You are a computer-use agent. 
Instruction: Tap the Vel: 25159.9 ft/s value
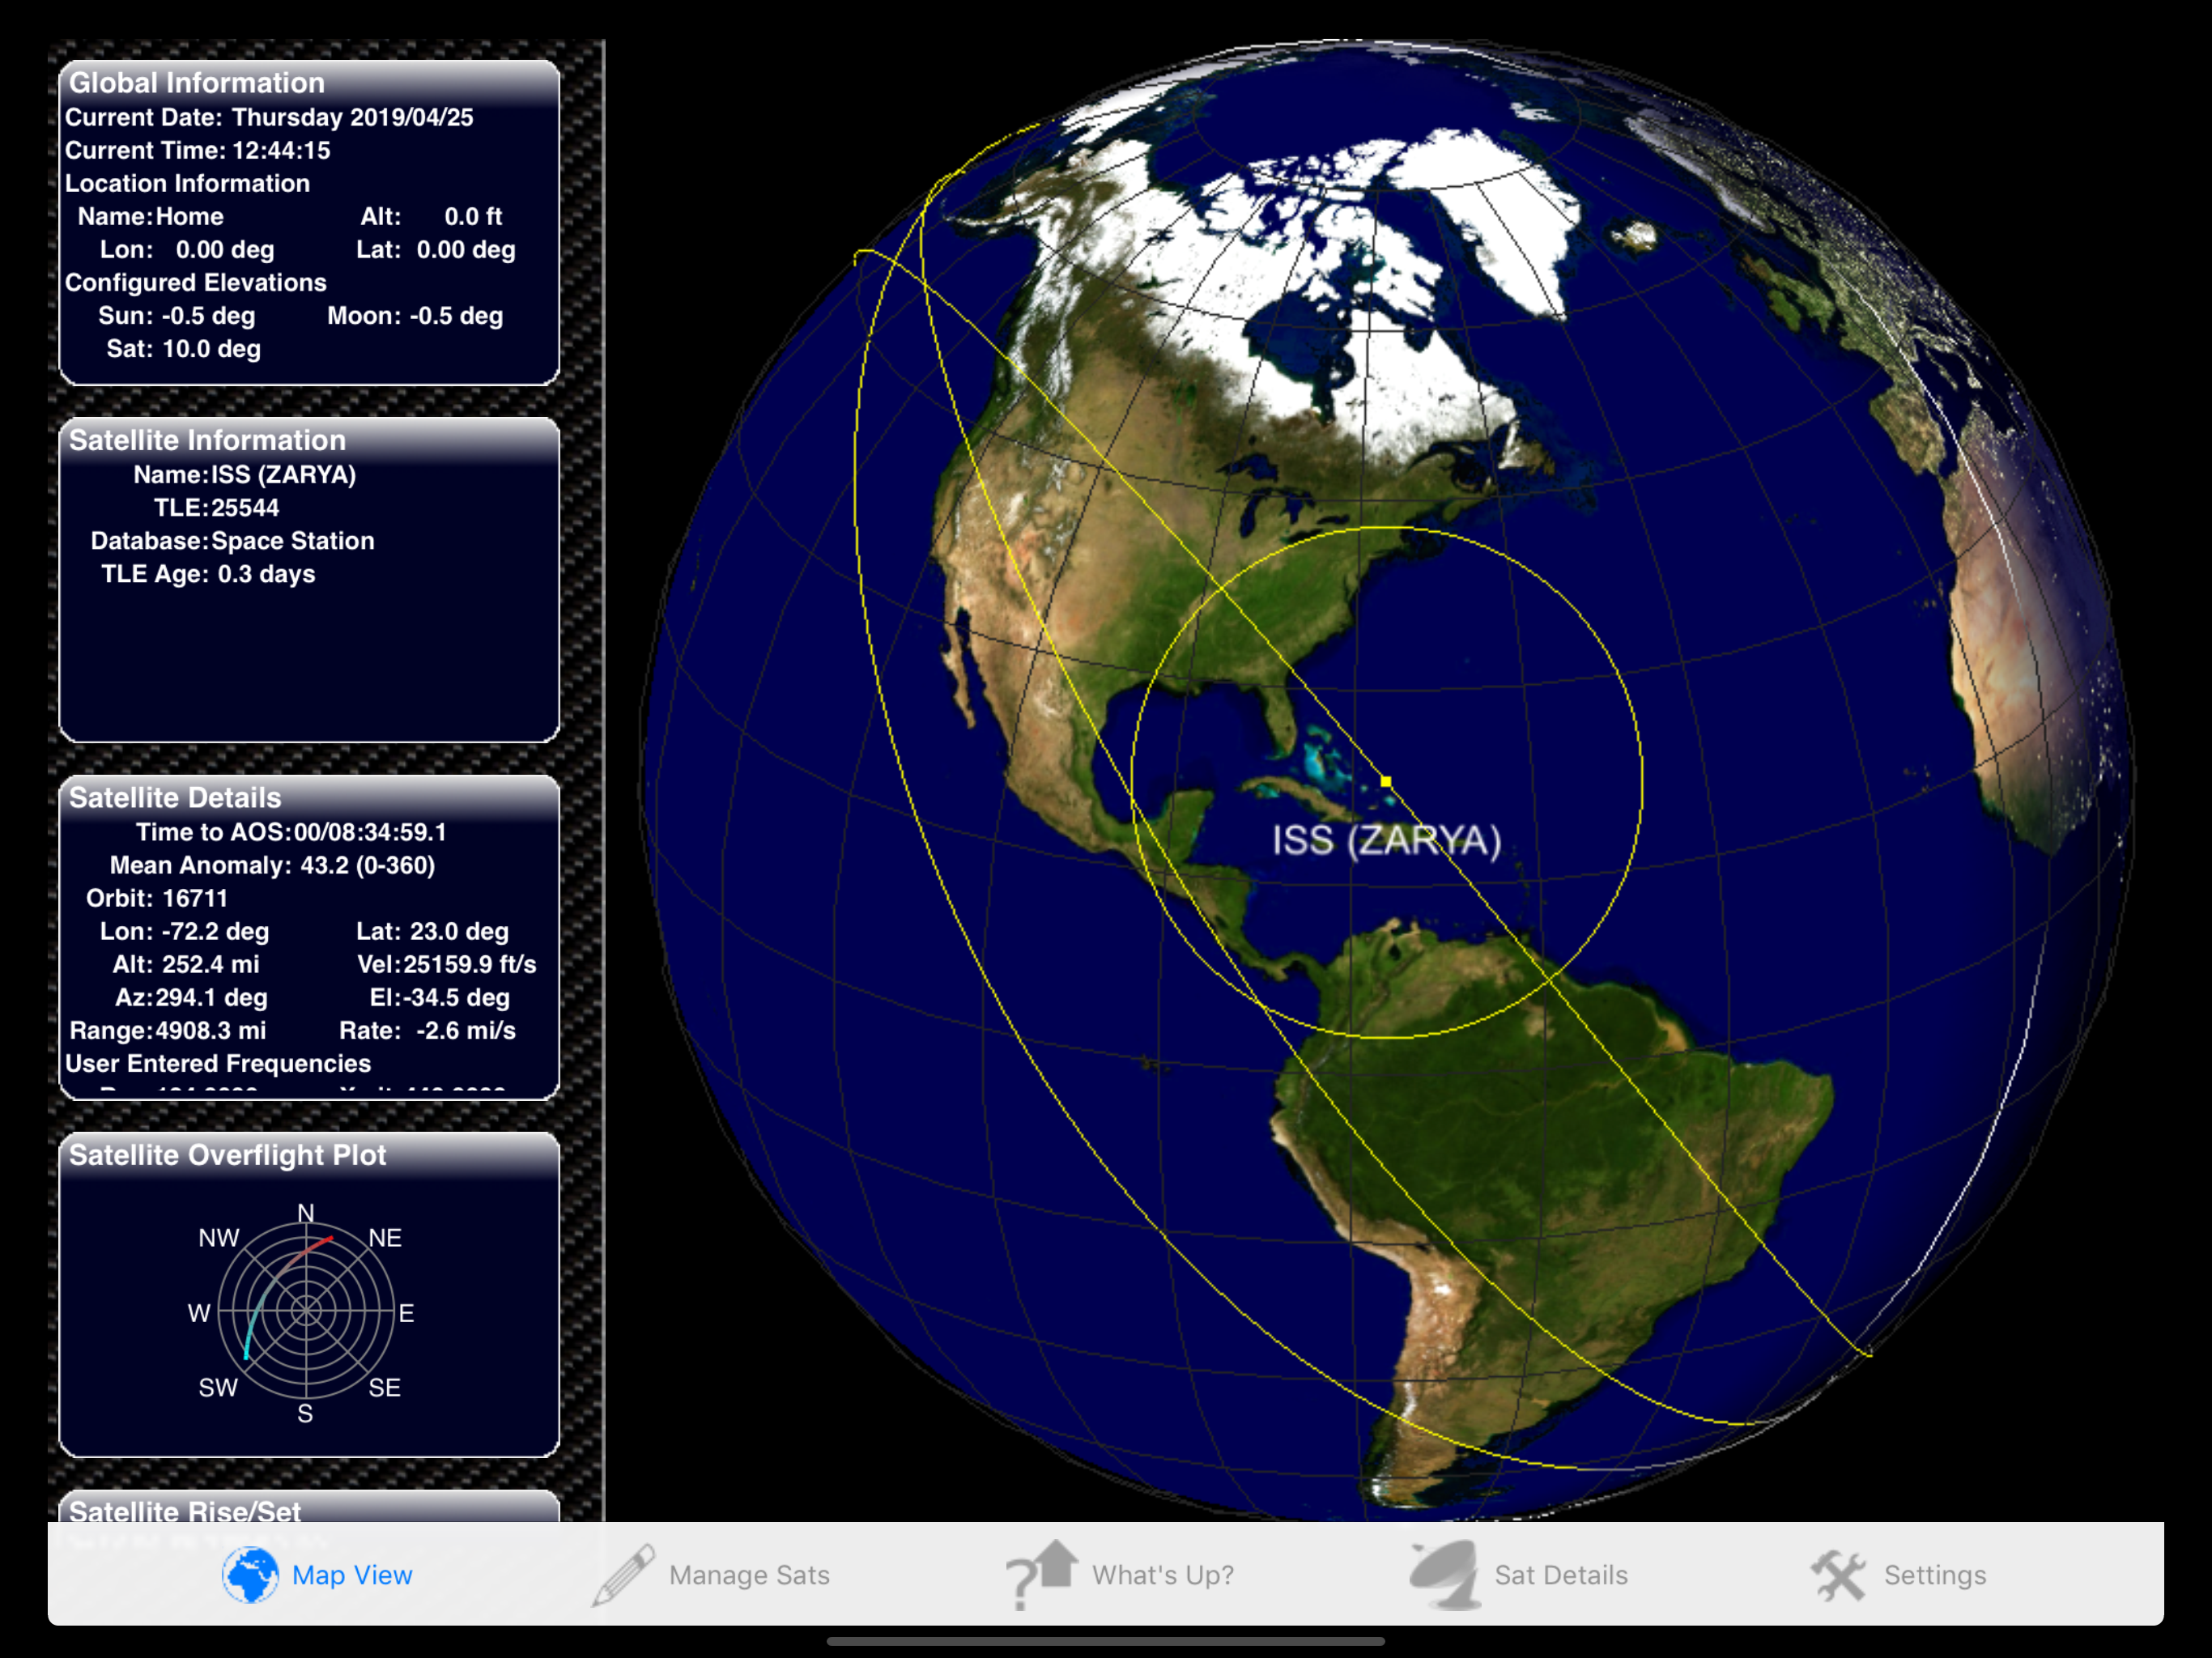447,964
